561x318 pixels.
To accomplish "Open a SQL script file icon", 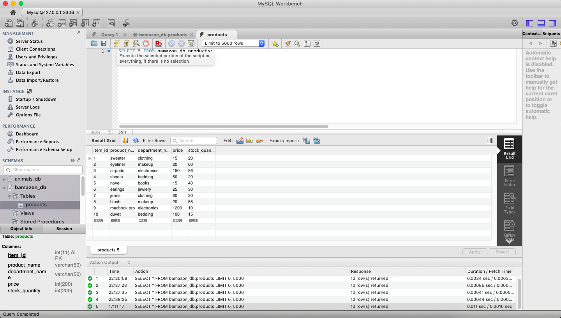I will tap(20, 23).
